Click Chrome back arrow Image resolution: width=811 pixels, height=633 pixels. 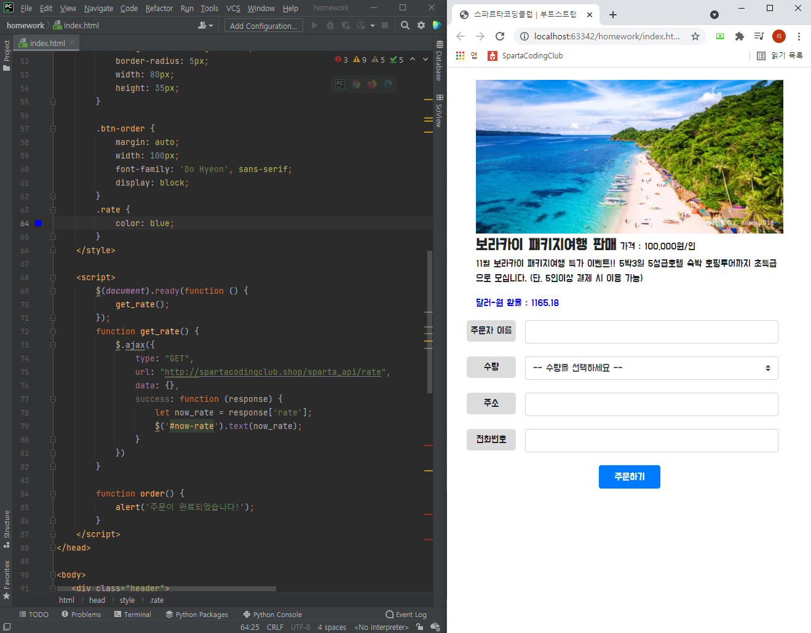461,36
